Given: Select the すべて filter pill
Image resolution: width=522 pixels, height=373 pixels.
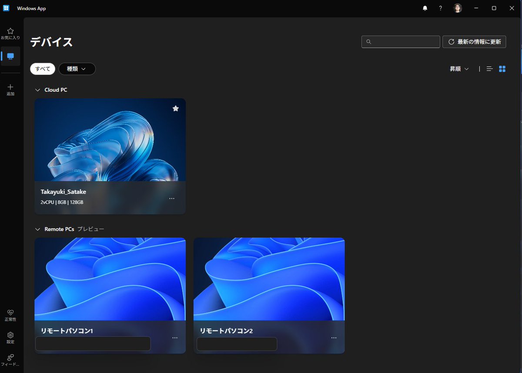Looking at the screenshot, I should (43, 69).
